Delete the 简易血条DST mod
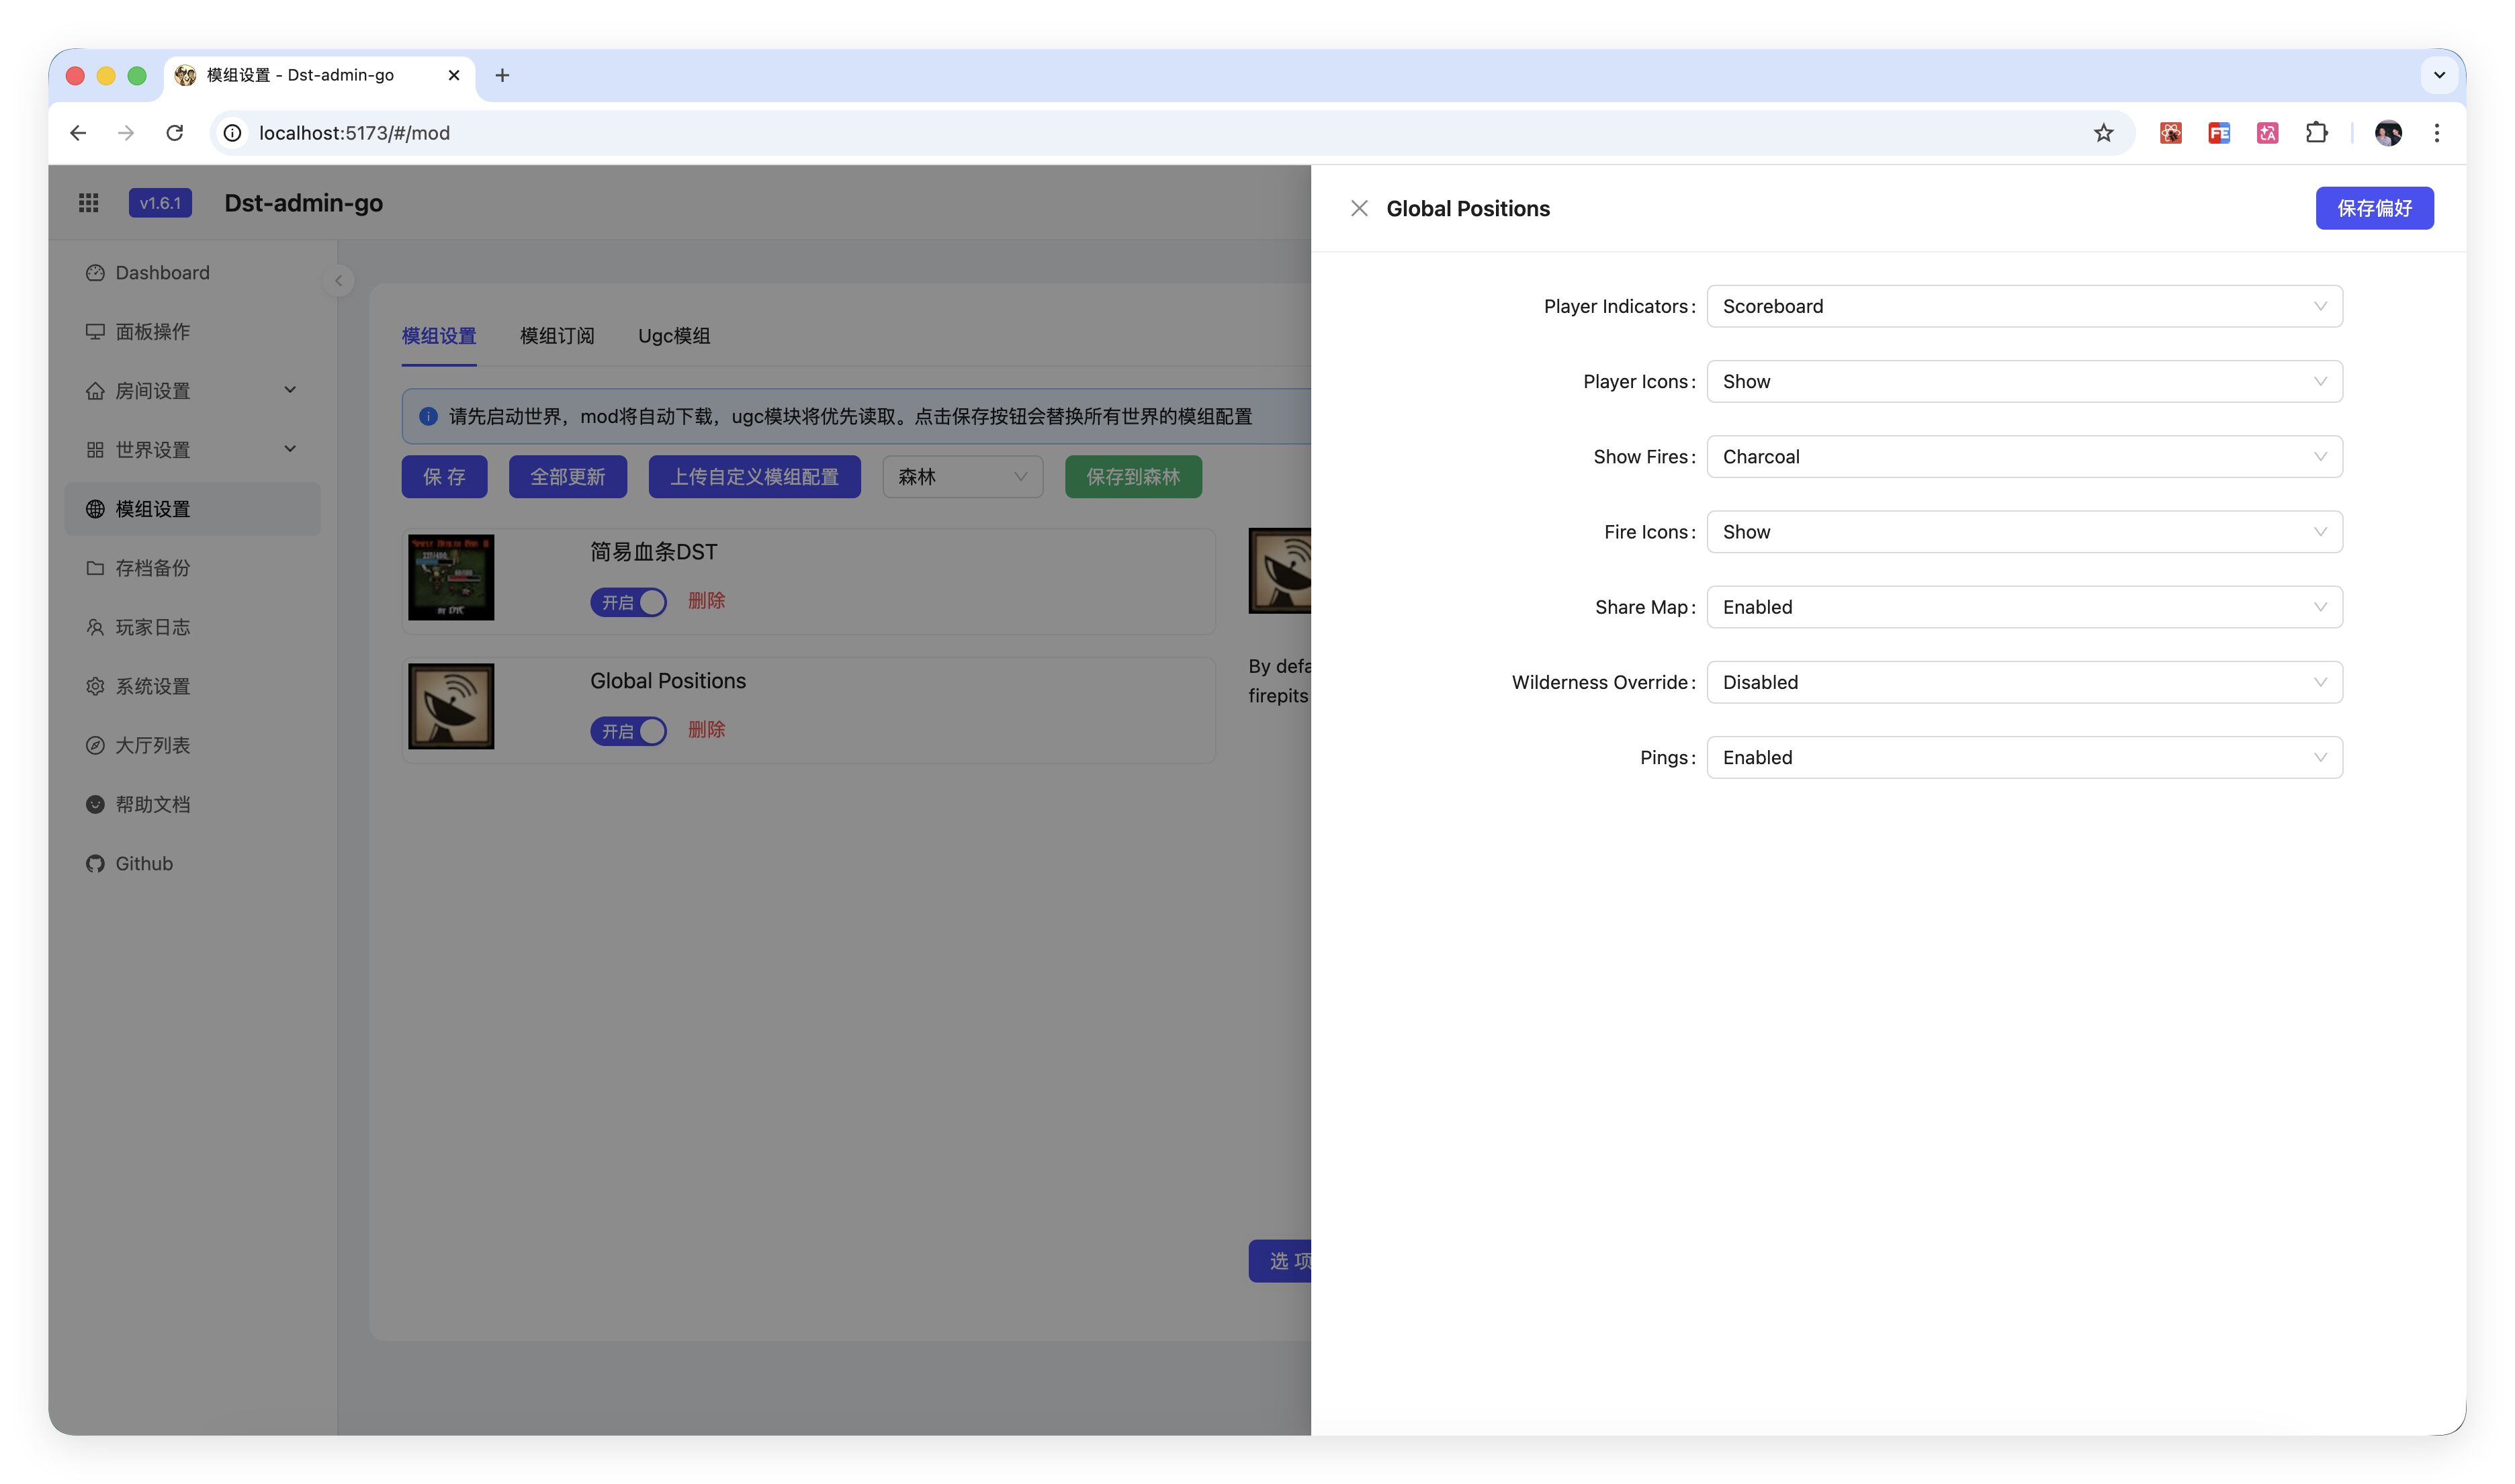This screenshot has height=1484, width=2515. pyautogui.click(x=706, y=601)
